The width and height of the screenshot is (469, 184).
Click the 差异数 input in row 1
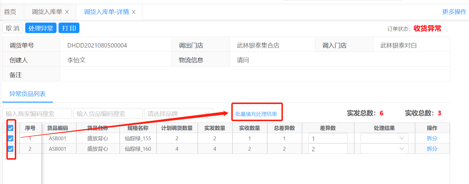(x=328, y=139)
